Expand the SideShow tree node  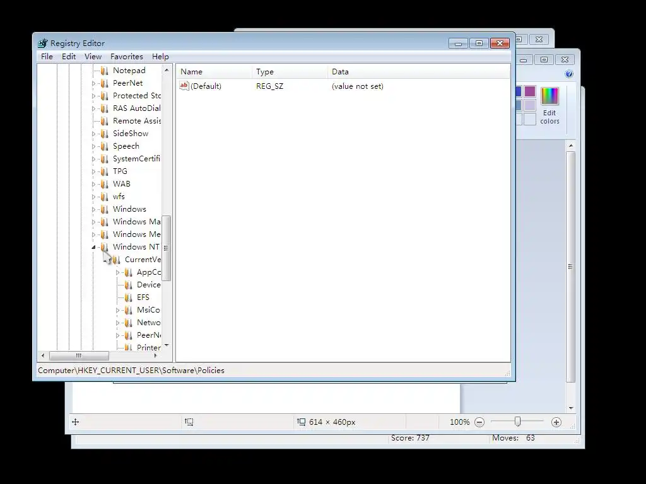point(93,134)
